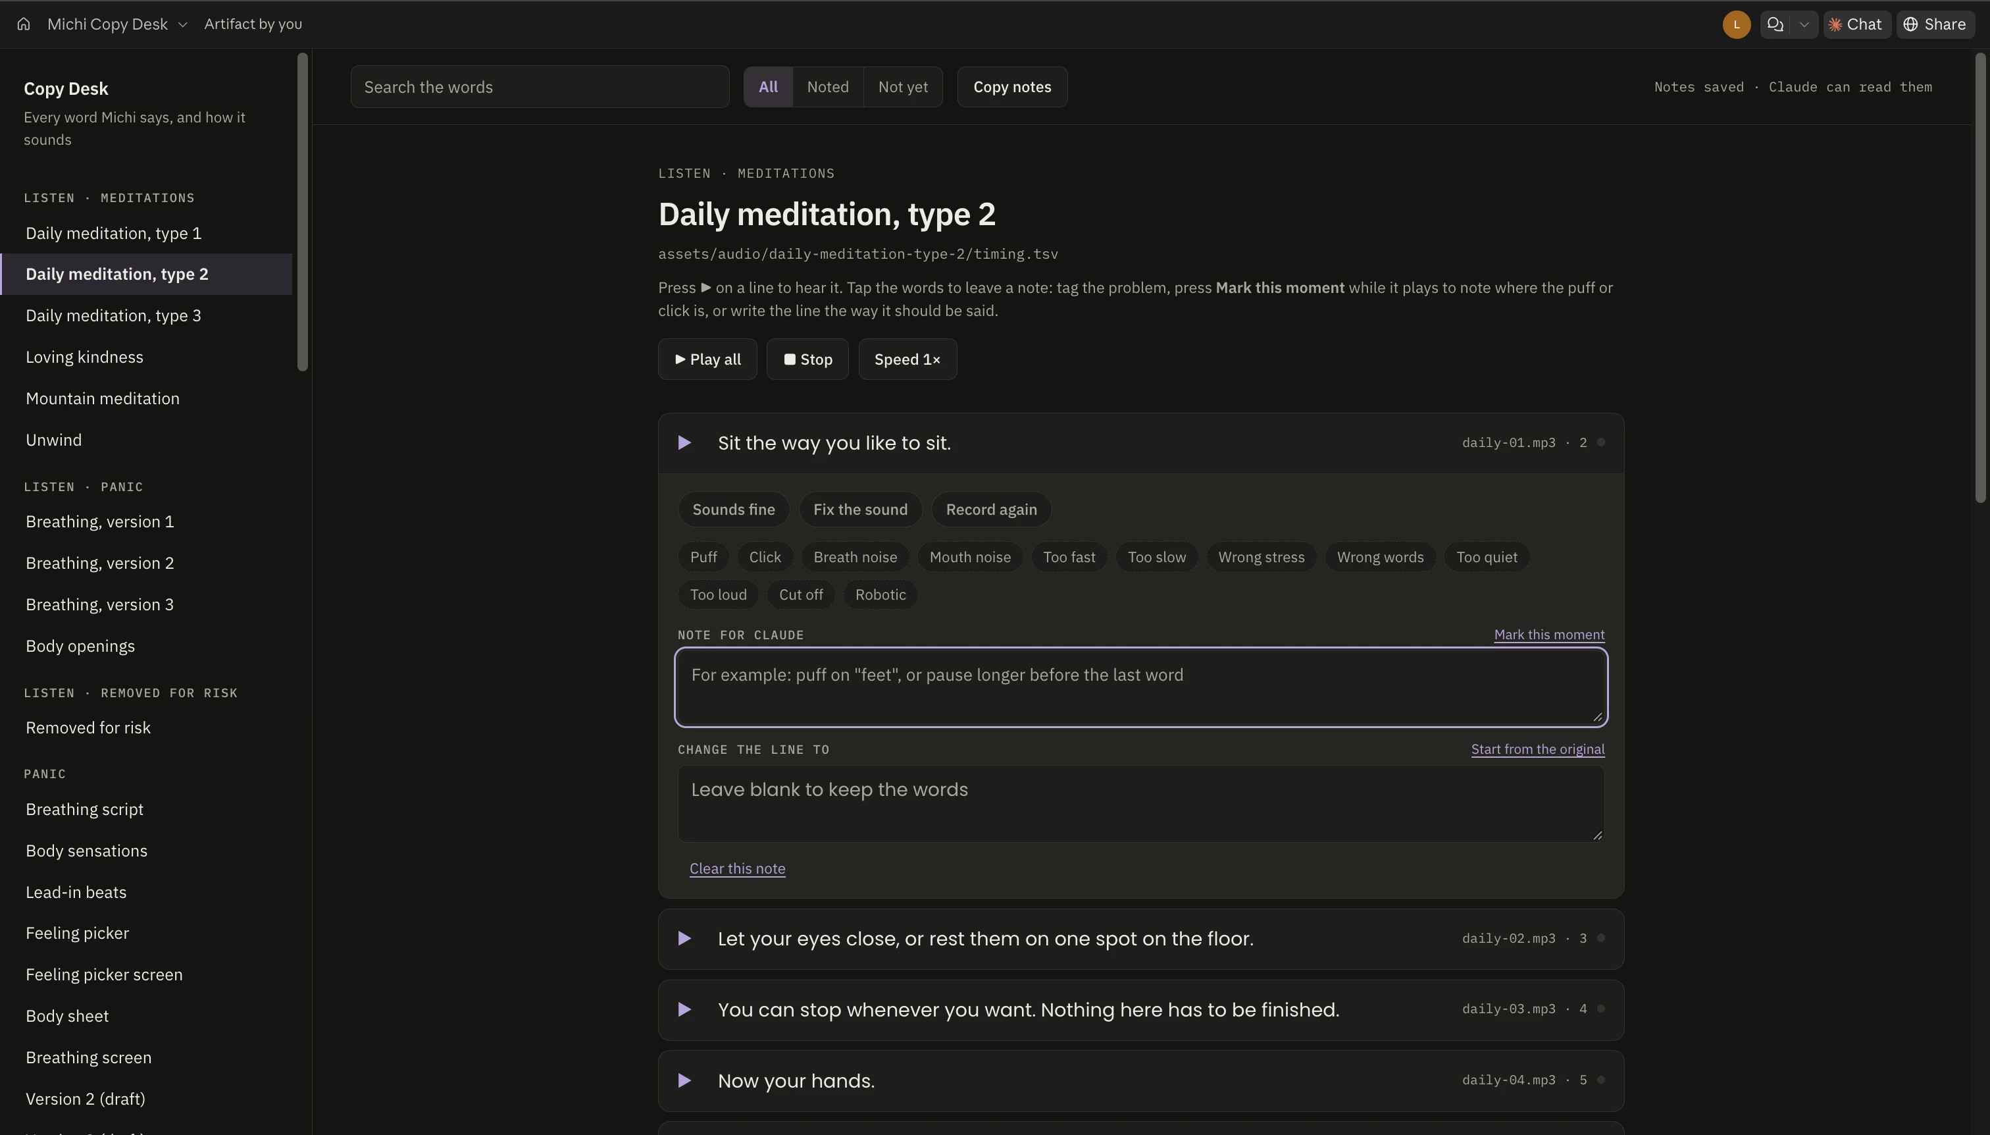
Task: Expand the "Let your eyes close" line row
Action: (x=1140, y=939)
